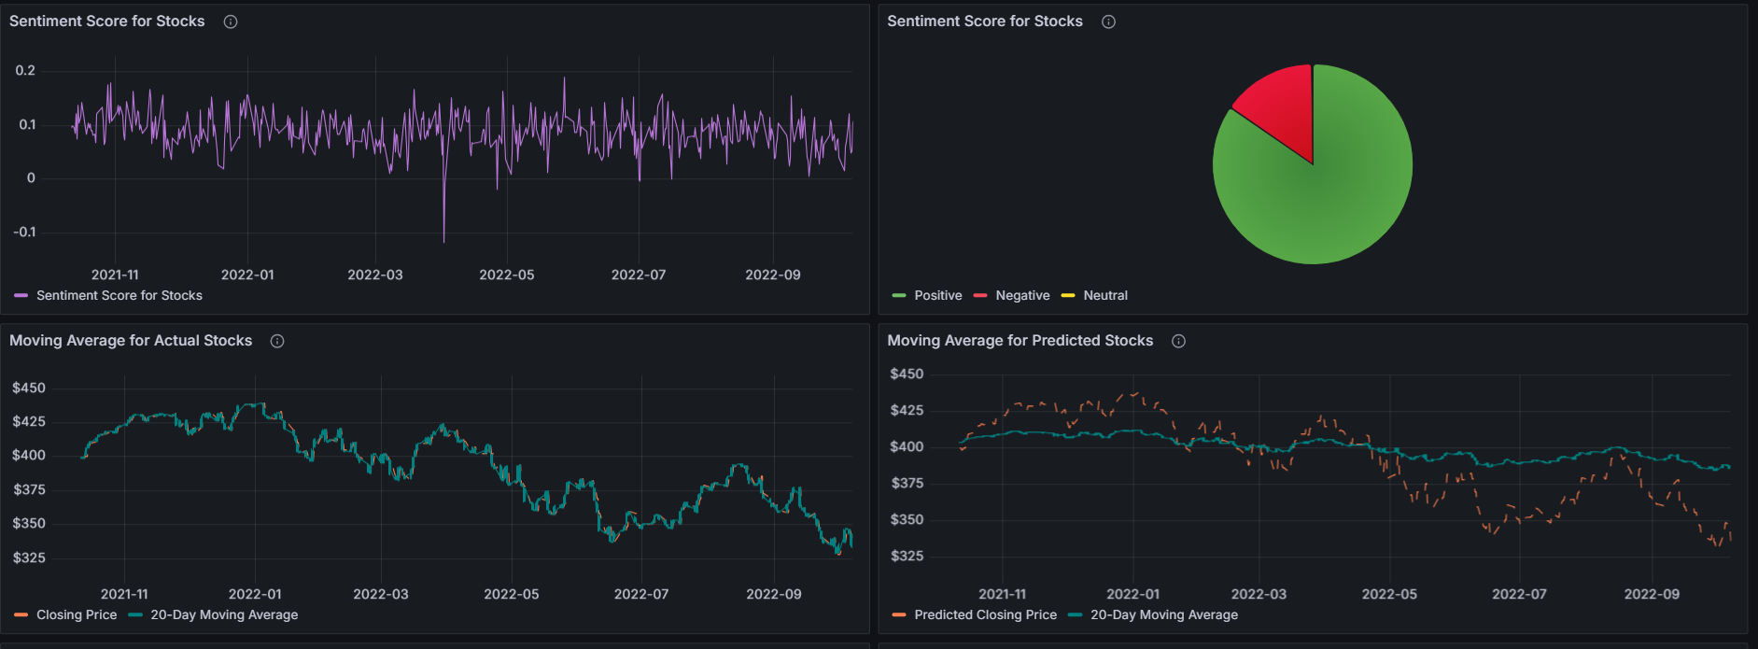Open title menu of sentiment line chart panel
Image resolution: width=1758 pixels, height=649 pixels.
pos(106,21)
